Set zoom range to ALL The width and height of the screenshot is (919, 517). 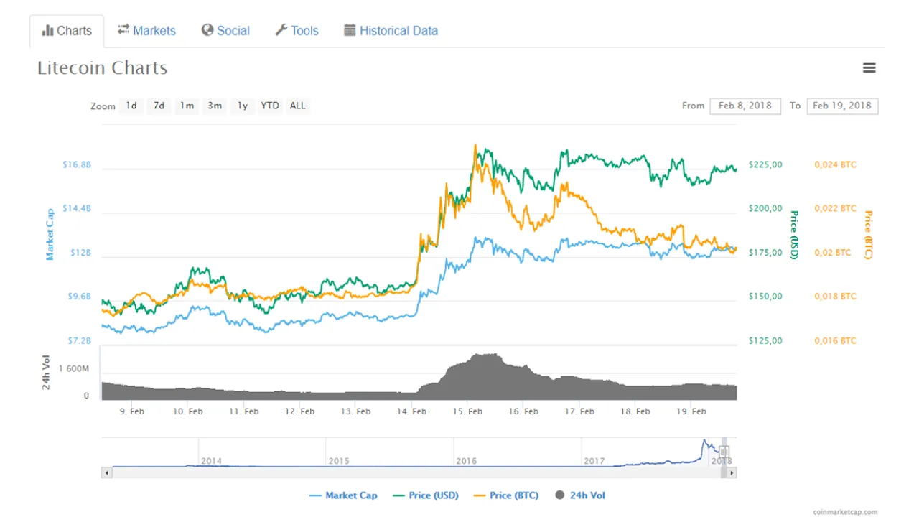pyautogui.click(x=298, y=106)
